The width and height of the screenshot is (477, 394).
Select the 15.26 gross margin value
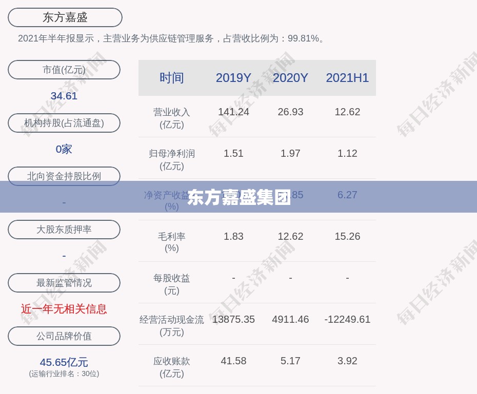[347, 236]
